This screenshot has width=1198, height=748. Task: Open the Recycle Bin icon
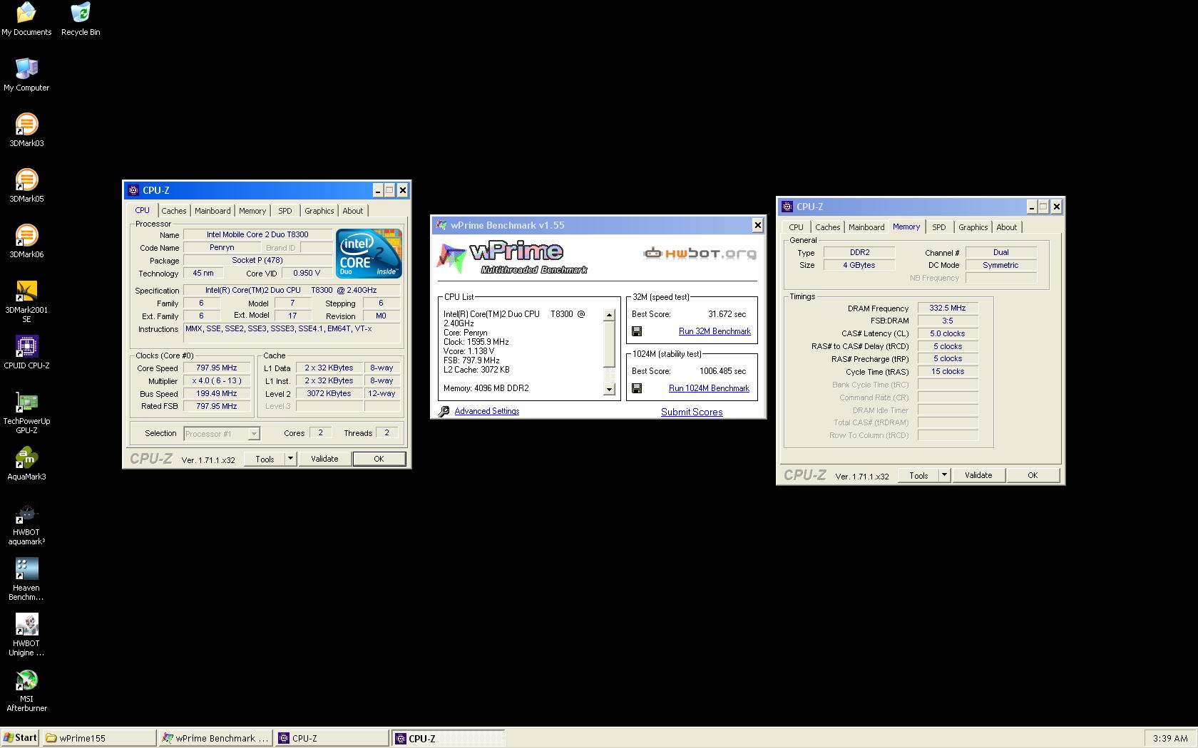[81, 19]
